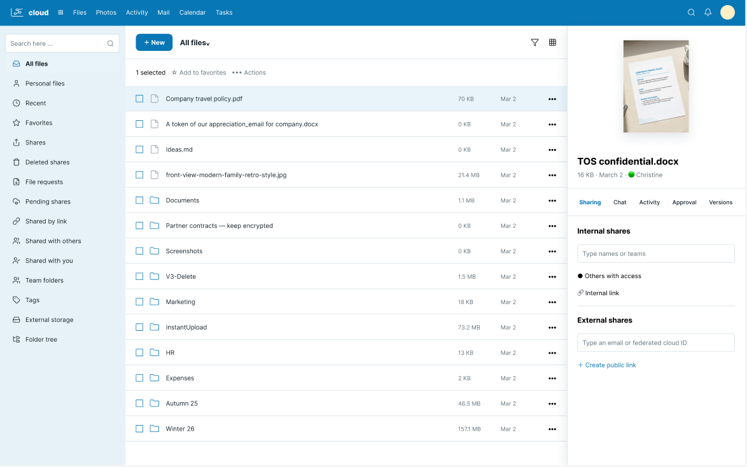Click Add to favorites
The width and height of the screenshot is (747, 467).
click(x=199, y=73)
